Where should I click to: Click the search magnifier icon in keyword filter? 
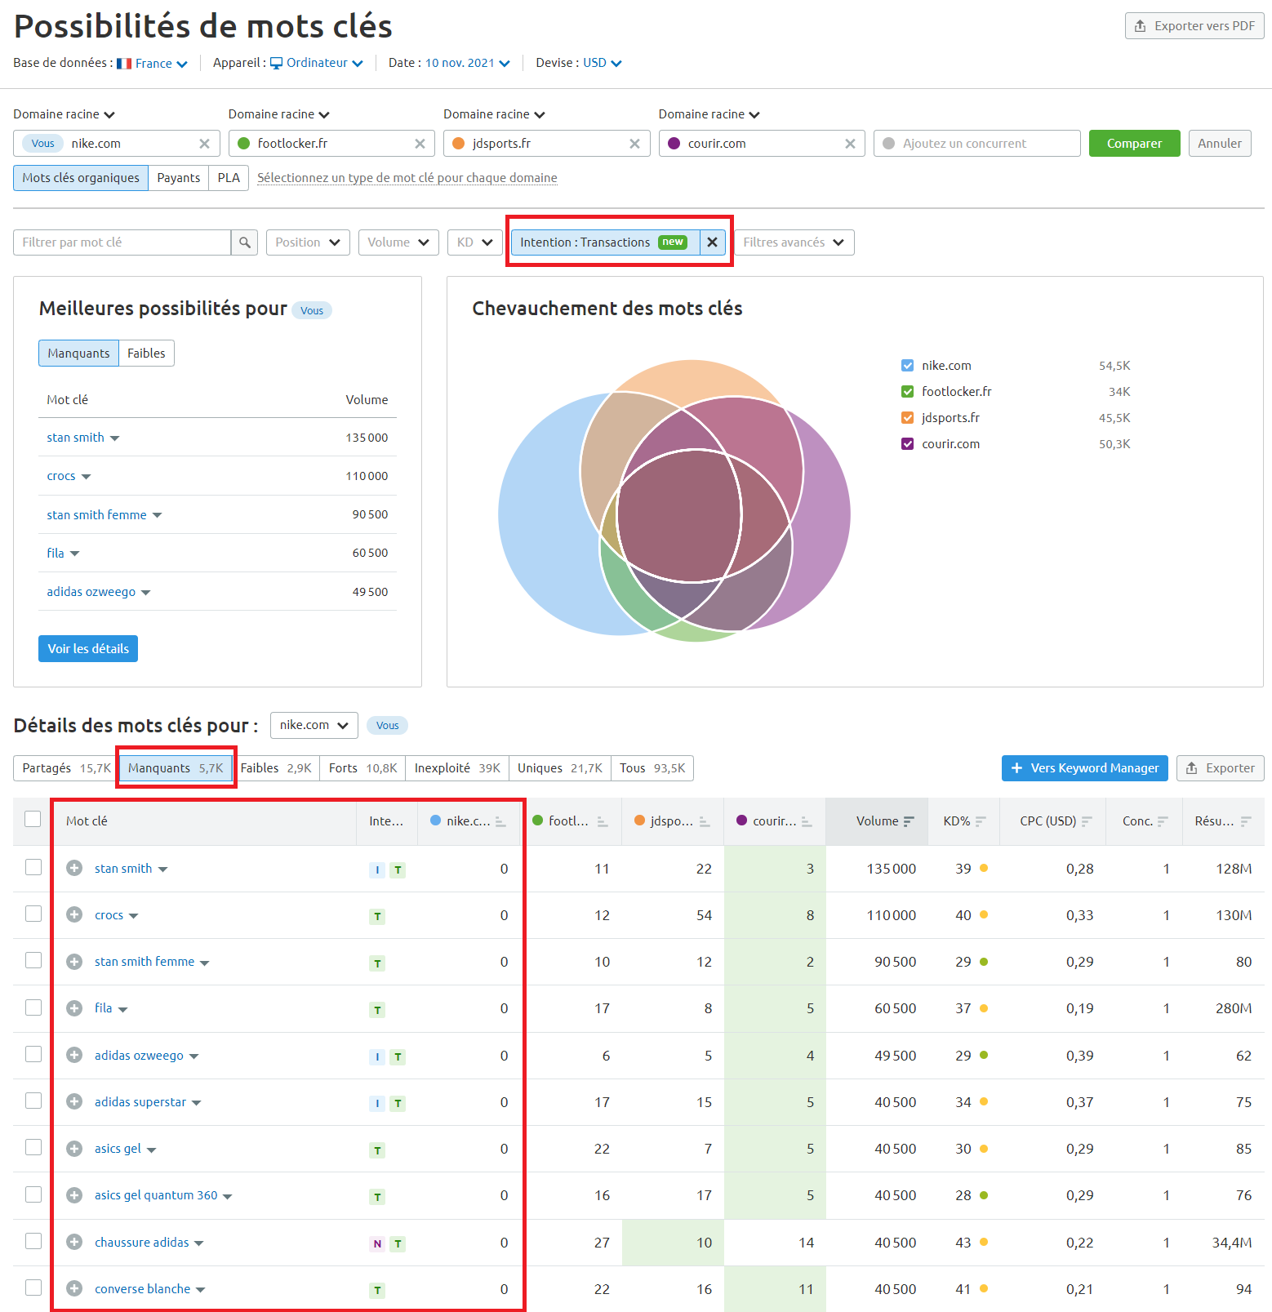(244, 242)
